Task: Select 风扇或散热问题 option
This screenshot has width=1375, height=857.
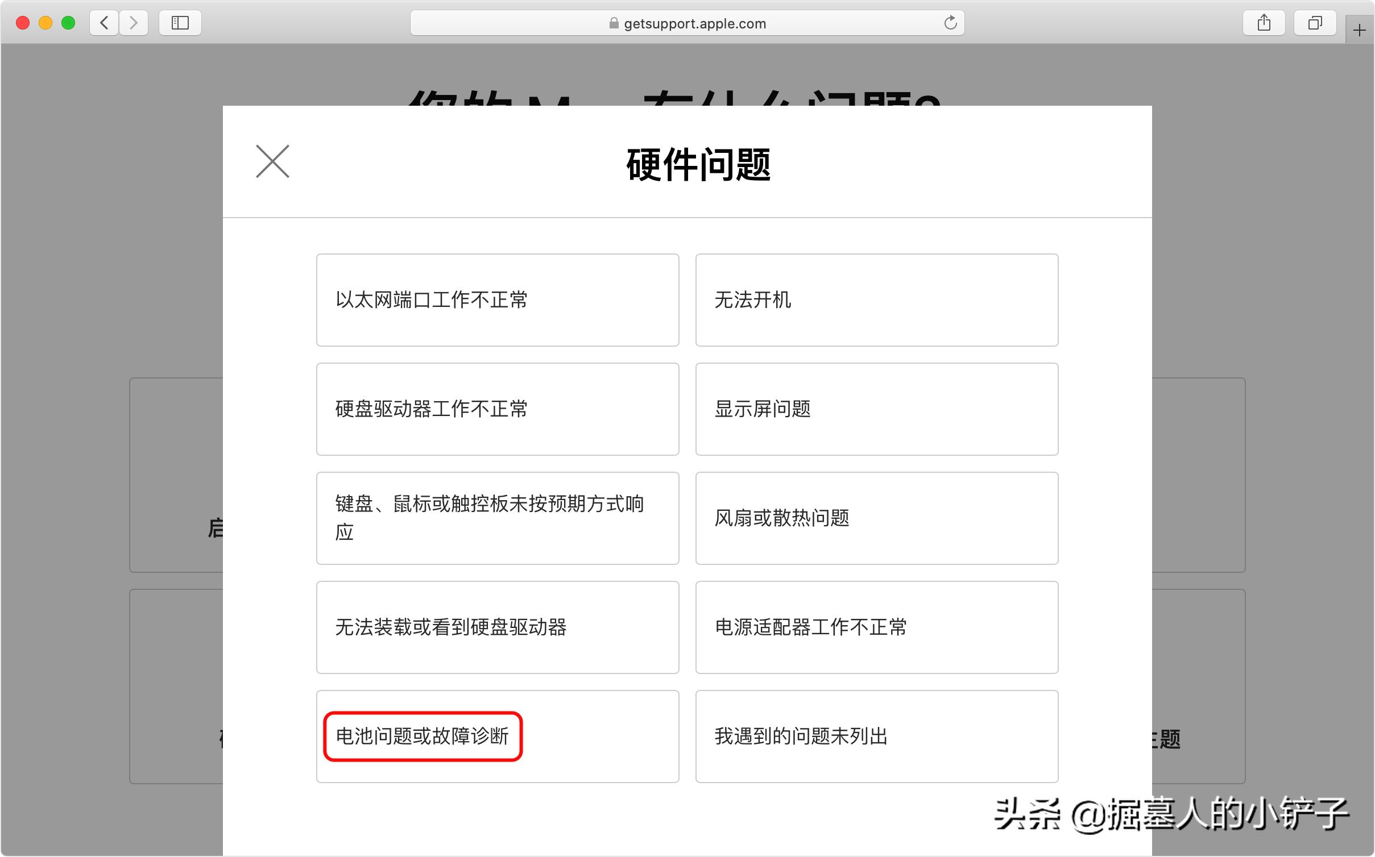Action: click(876, 518)
